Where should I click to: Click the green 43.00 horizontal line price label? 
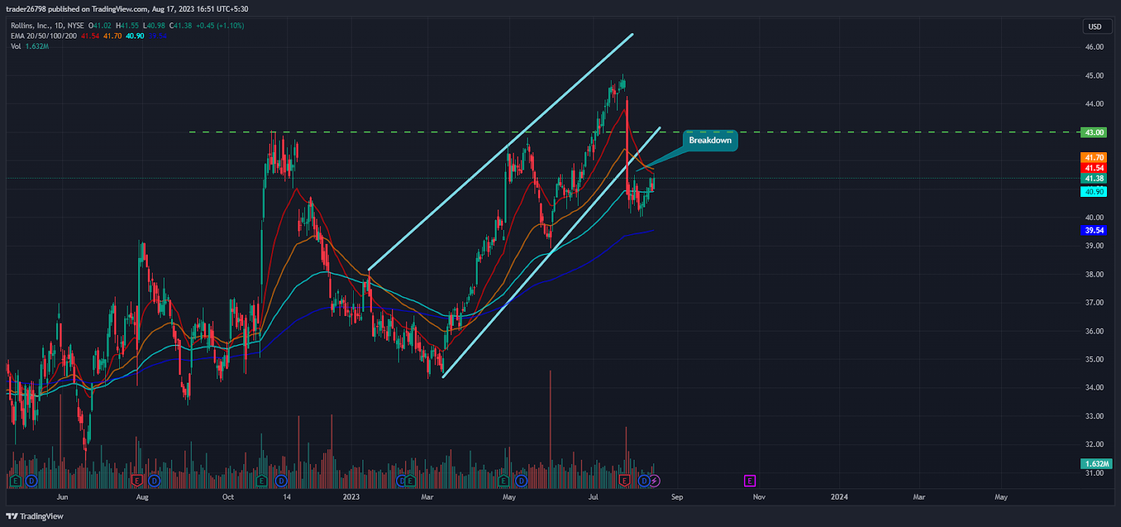(1094, 132)
